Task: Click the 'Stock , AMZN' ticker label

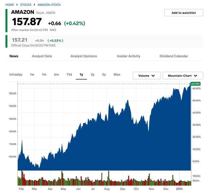Action: [x=46, y=13]
